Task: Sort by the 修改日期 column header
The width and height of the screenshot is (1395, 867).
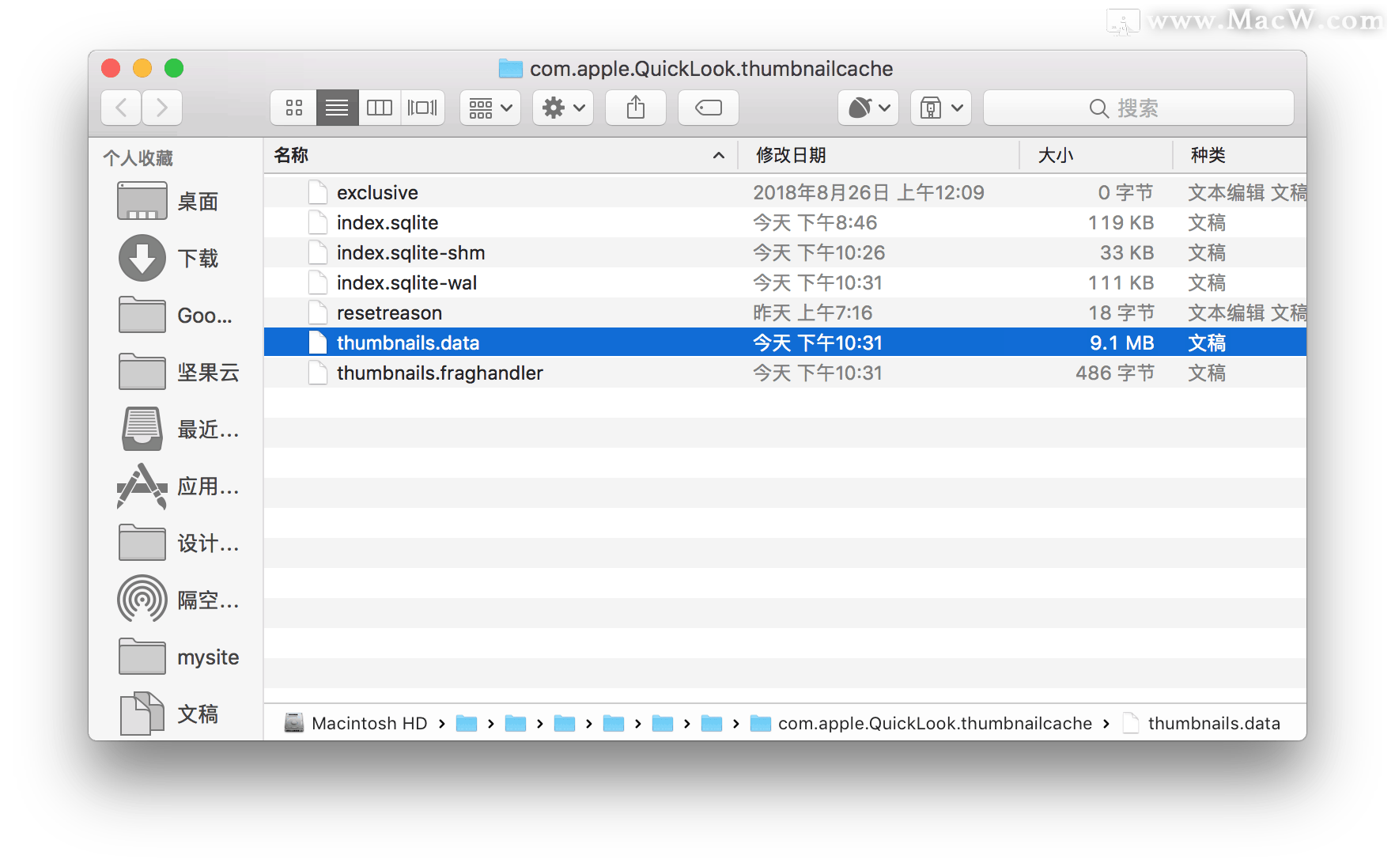Action: (879, 155)
